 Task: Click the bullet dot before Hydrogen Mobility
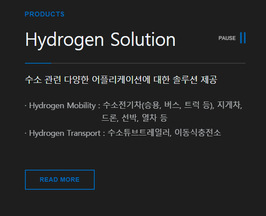(x=26, y=106)
